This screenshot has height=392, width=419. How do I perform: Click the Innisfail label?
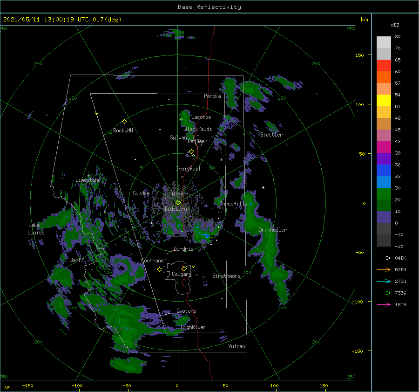click(x=188, y=169)
